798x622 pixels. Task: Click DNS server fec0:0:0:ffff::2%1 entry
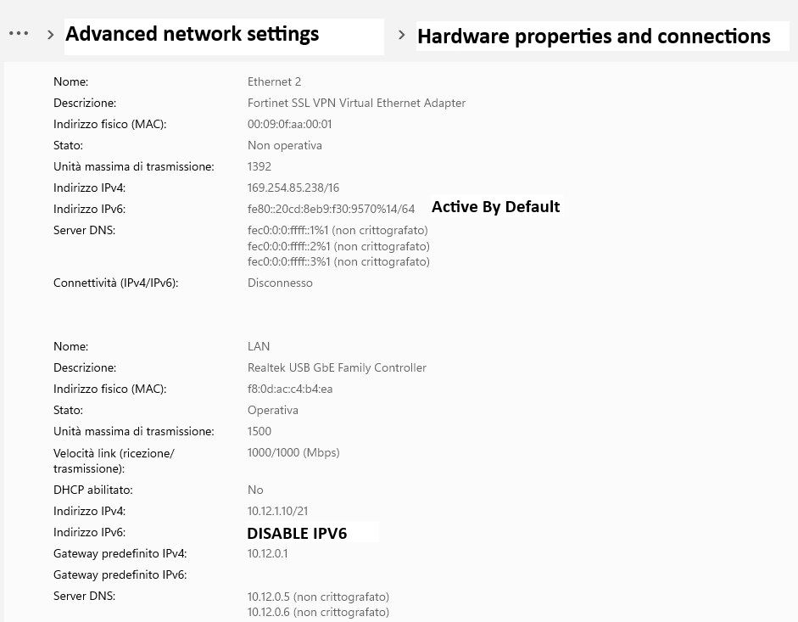(x=338, y=246)
